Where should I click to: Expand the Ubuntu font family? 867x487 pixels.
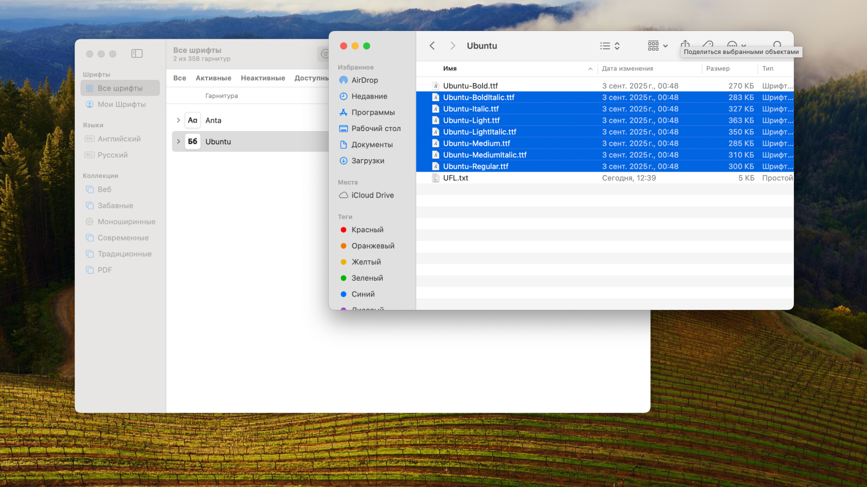pos(178,142)
